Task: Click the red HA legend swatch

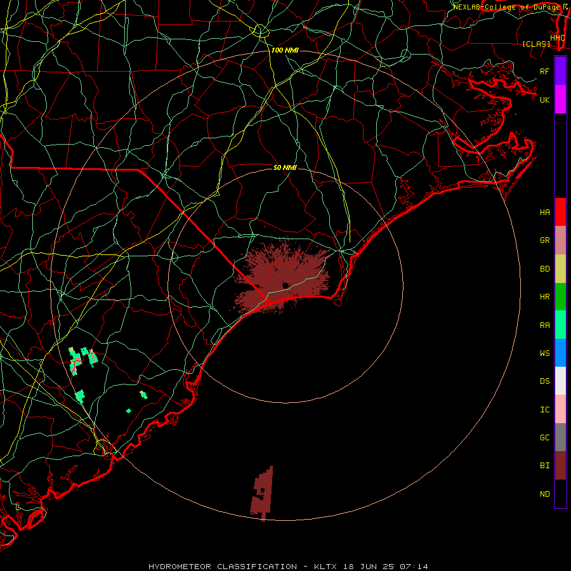Action: pos(560,212)
